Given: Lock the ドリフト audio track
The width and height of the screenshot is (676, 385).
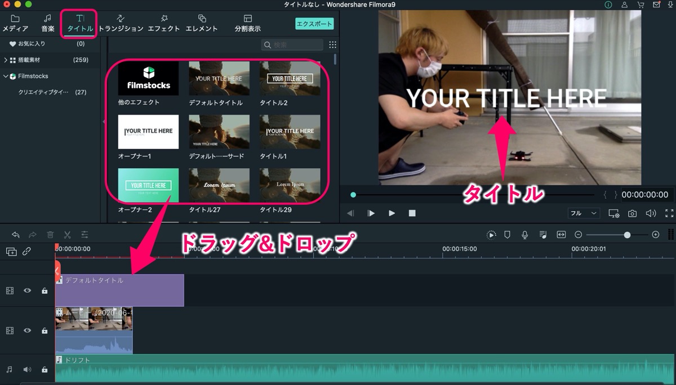Looking at the screenshot, I should [45, 370].
